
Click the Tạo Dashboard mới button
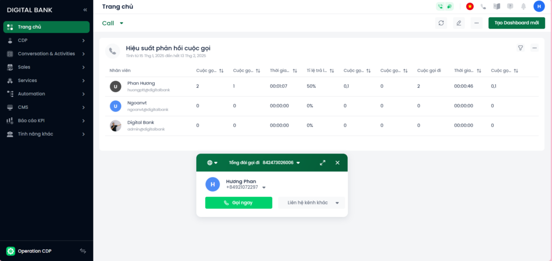pos(516,23)
